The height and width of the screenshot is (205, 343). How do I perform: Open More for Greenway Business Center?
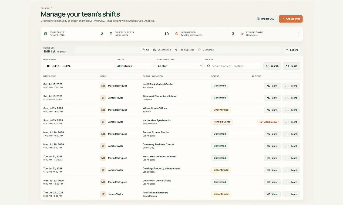291,146
